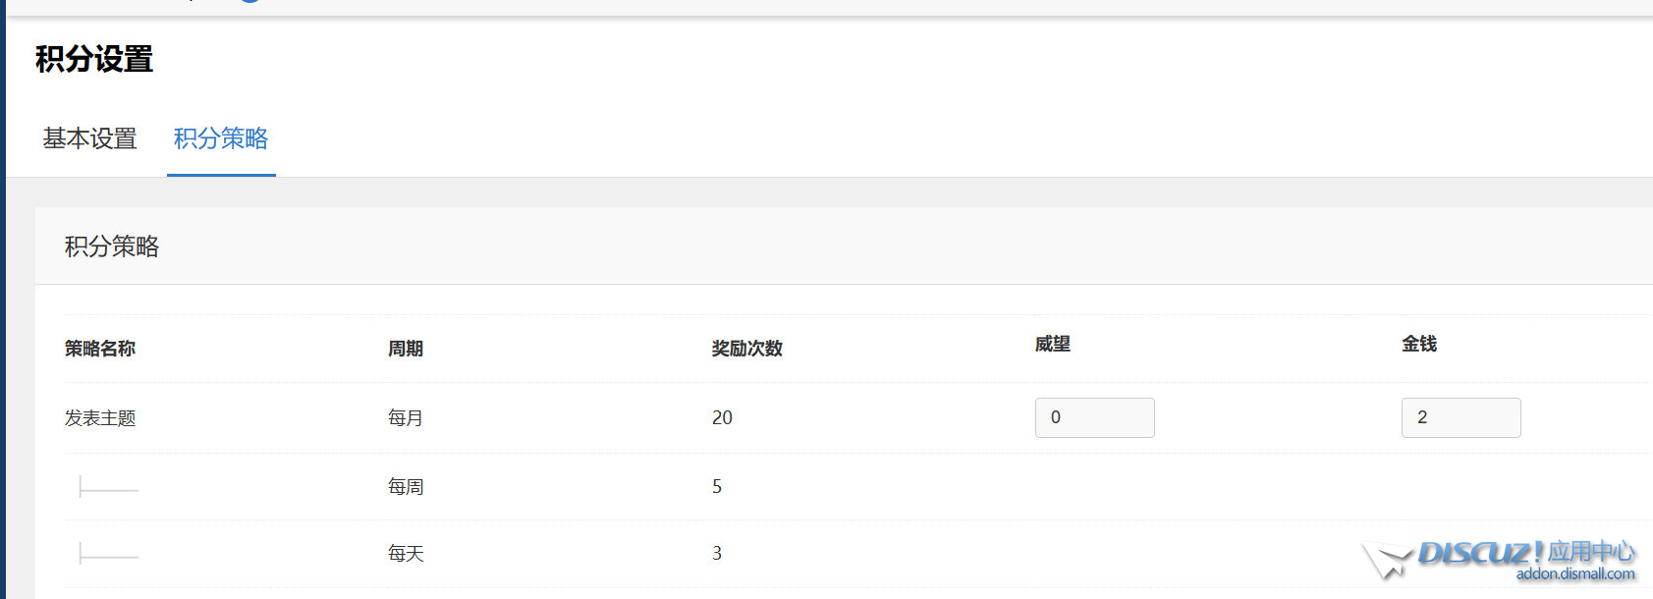Switch to the 基本设置 tab
Viewport: 1653px width, 599px height.
pyautogui.click(x=89, y=138)
